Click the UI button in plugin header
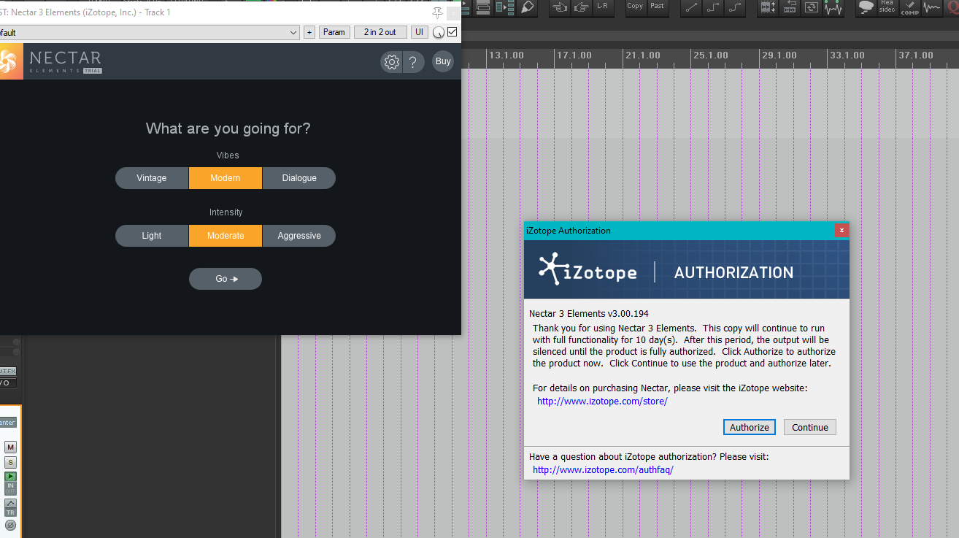Image resolution: width=959 pixels, height=538 pixels. pos(420,32)
